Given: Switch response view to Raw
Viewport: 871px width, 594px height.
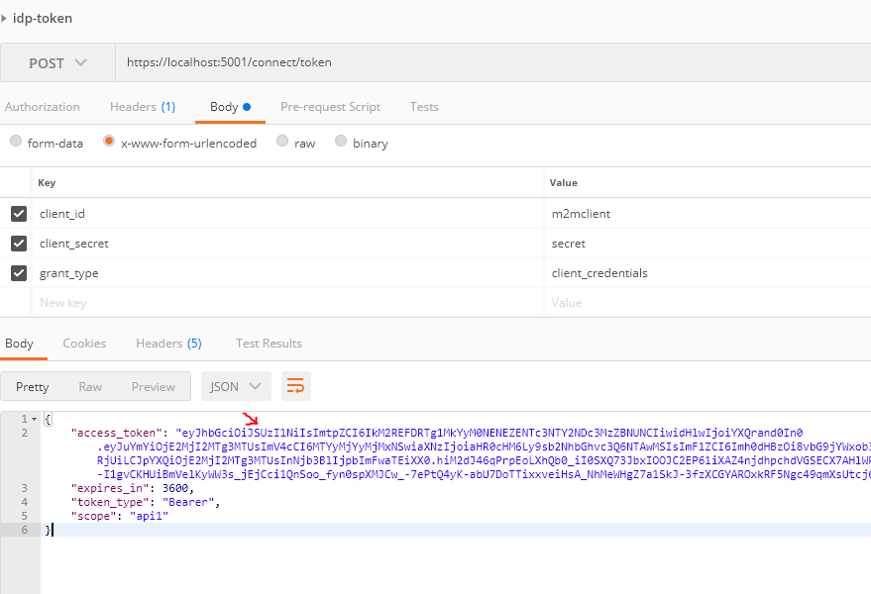Looking at the screenshot, I should 90,387.
